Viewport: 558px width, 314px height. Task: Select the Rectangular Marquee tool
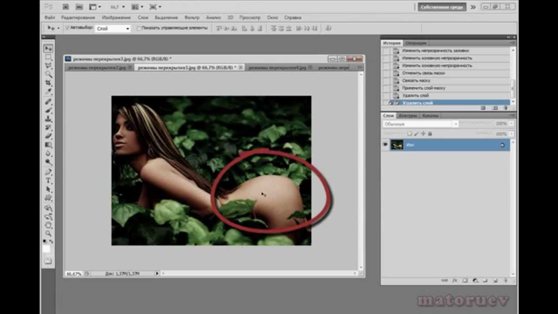48,57
